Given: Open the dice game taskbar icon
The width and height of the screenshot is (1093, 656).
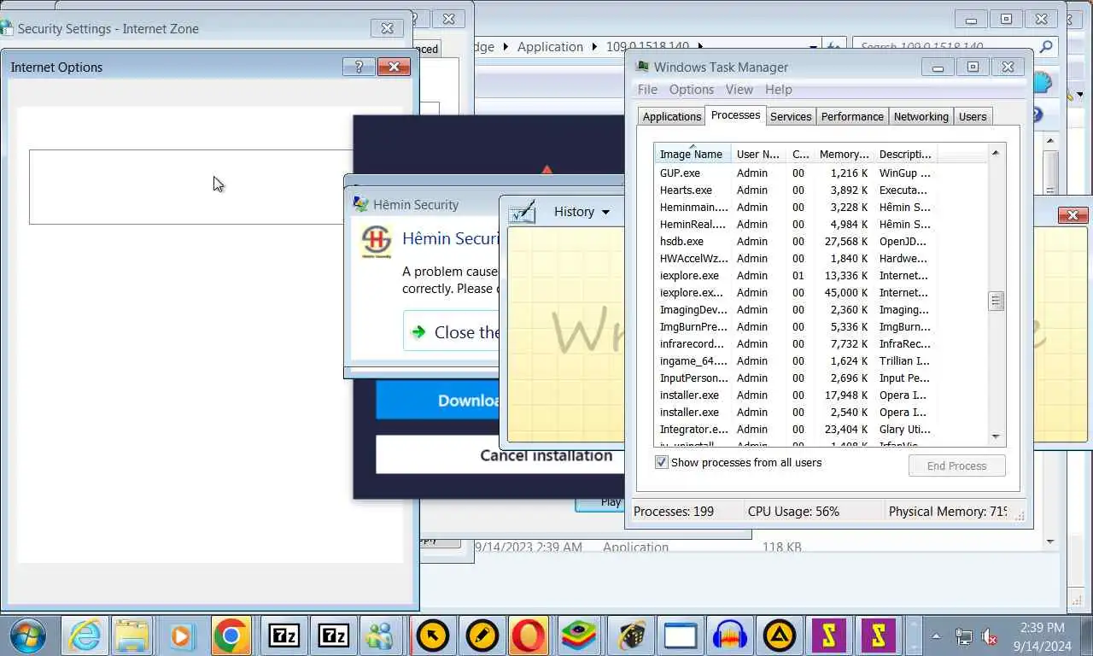Looking at the screenshot, I should (x=630, y=635).
